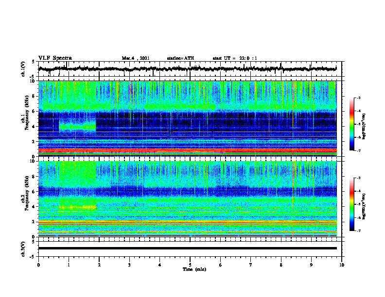Screen dimensions: 385x297
Task: Click the "8" kHz tick on ch.1 frequency axis
Action: (34, 96)
